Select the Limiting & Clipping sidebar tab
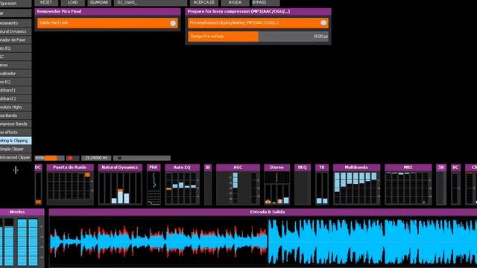This screenshot has width=477, height=268. pyautogui.click(x=16, y=141)
